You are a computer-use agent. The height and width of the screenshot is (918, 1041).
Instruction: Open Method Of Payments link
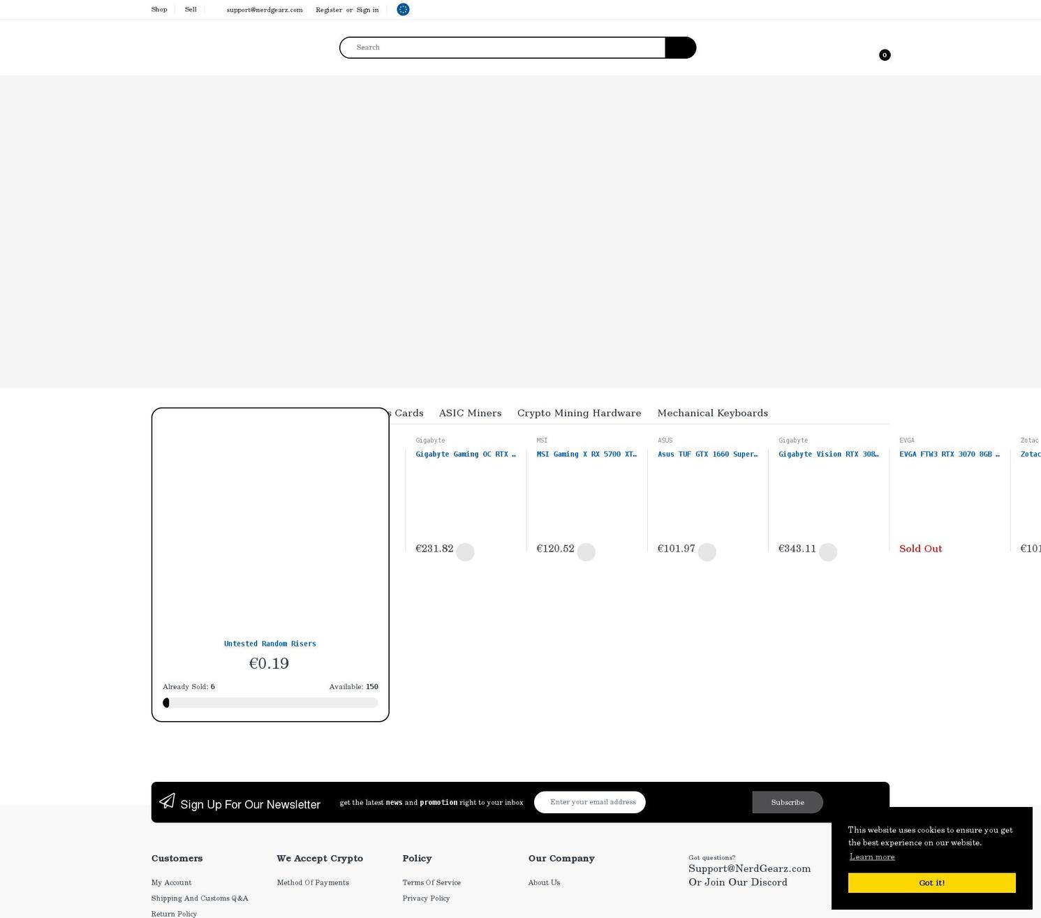313,882
